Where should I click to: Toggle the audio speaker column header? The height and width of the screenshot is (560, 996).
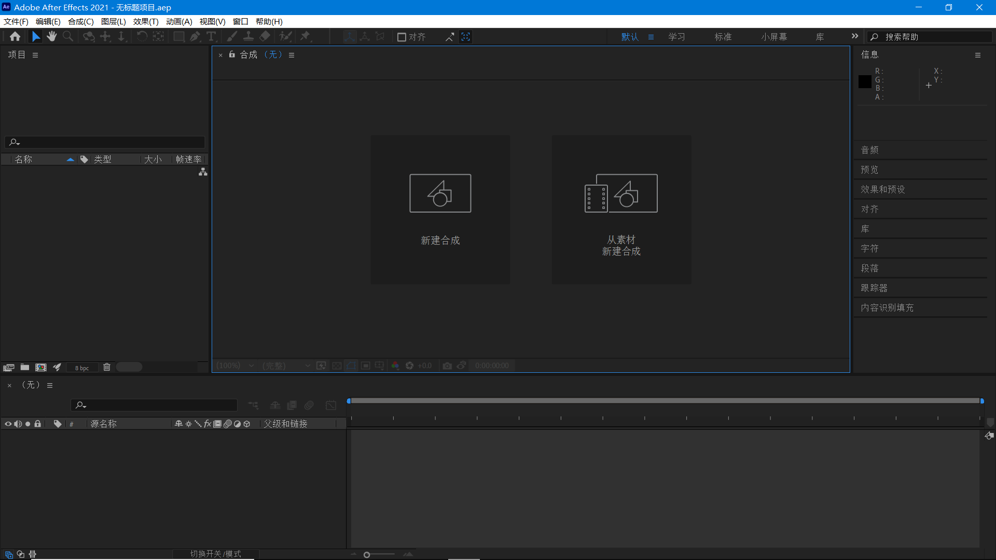tap(18, 424)
